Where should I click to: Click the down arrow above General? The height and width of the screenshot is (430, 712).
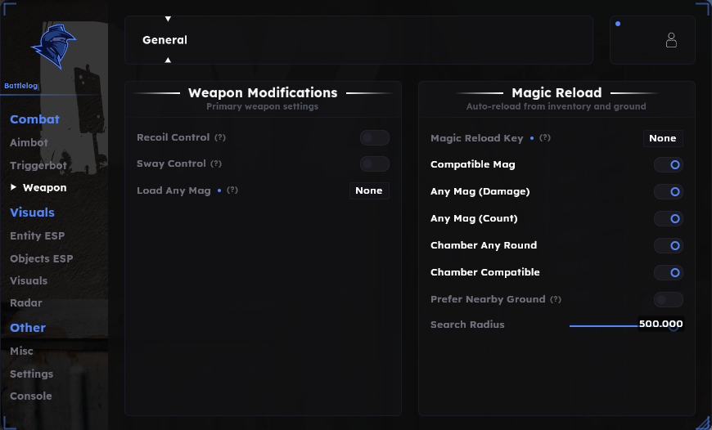point(168,19)
